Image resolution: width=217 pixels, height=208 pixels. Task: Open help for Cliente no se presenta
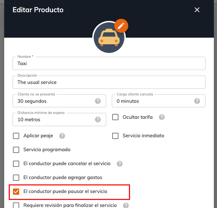point(98,101)
